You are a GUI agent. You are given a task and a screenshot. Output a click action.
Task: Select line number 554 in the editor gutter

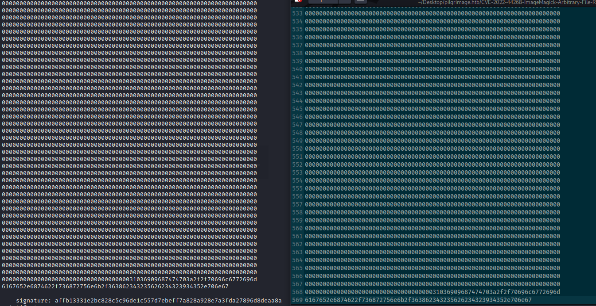tap(297, 180)
